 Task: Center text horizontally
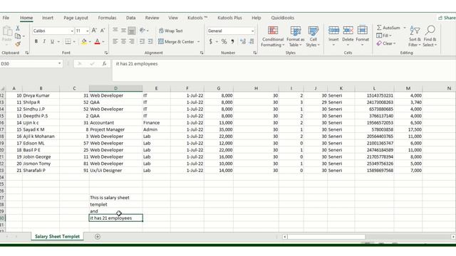pyautogui.click(x=123, y=41)
